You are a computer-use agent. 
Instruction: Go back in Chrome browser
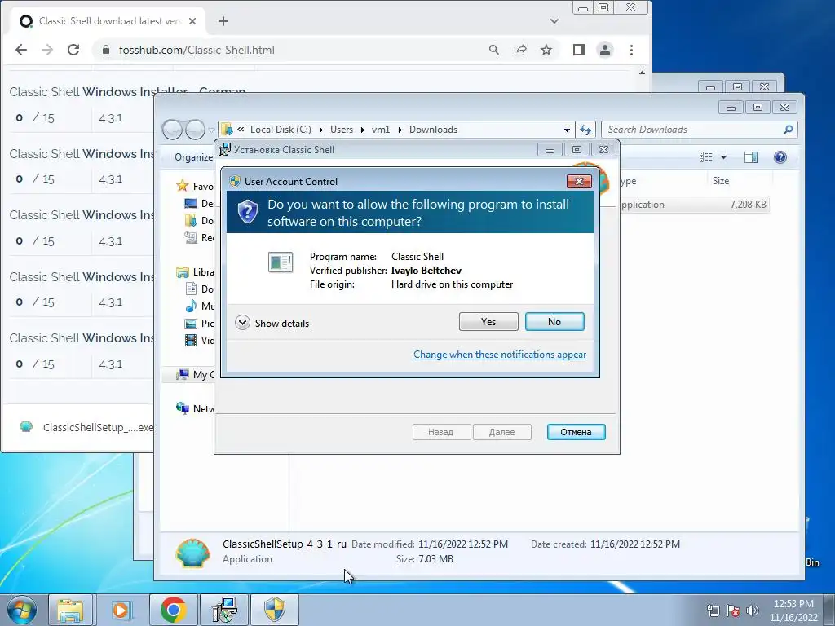click(20, 50)
